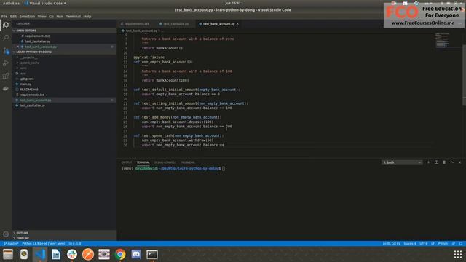
Task: Open the feedback icon in status bar
Action: click(454, 244)
